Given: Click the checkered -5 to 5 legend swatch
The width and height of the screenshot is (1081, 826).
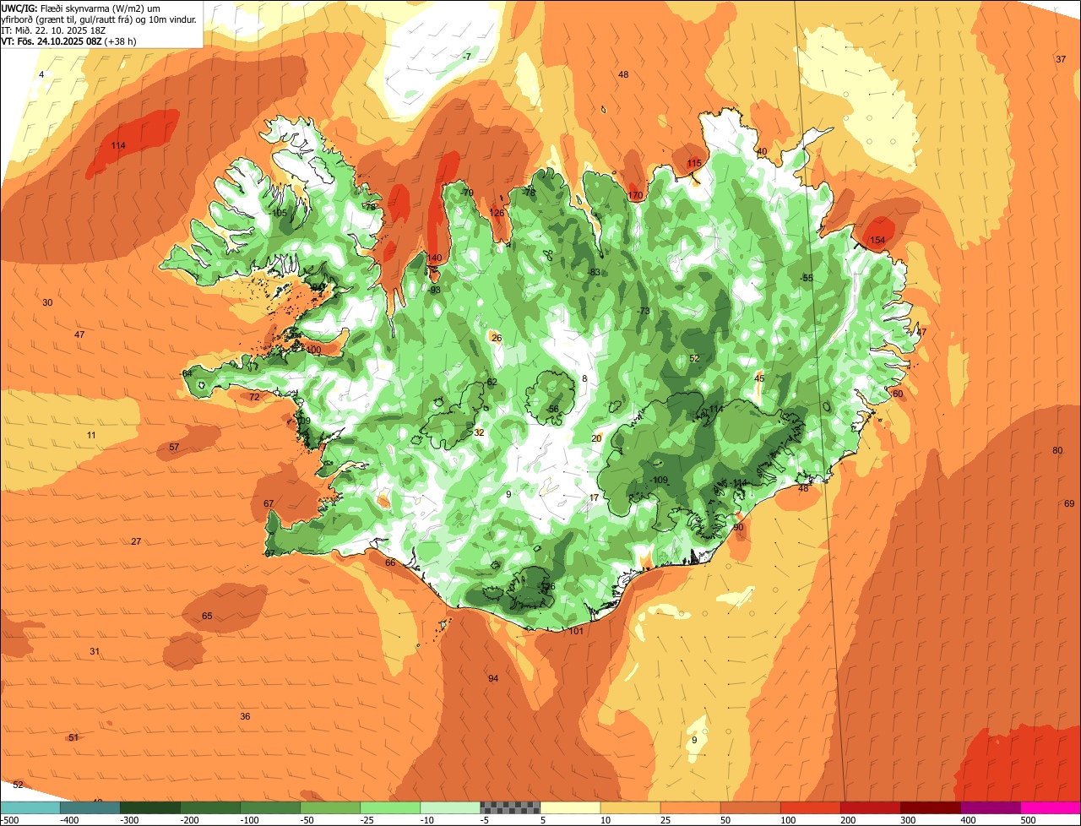Looking at the screenshot, I should [510, 807].
